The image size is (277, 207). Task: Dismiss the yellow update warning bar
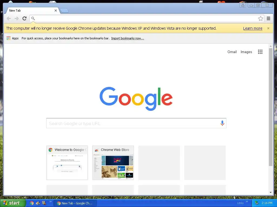268,28
